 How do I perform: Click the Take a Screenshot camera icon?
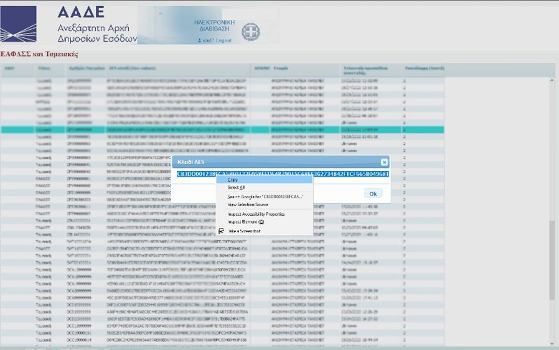(x=221, y=231)
